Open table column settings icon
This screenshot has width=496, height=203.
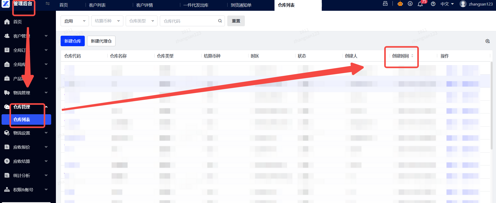[488, 41]
